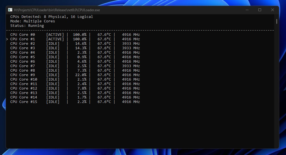The width and height of the screenshot is (286, 155).
Task: Toggle the [ACTIVE] state of CPU Core #1
Action: [x=55, y=39]
